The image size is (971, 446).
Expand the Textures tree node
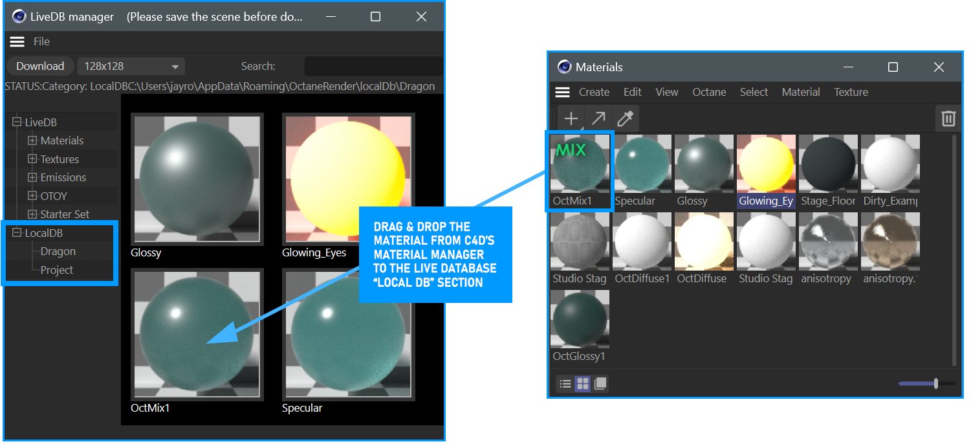click(32, 159)
